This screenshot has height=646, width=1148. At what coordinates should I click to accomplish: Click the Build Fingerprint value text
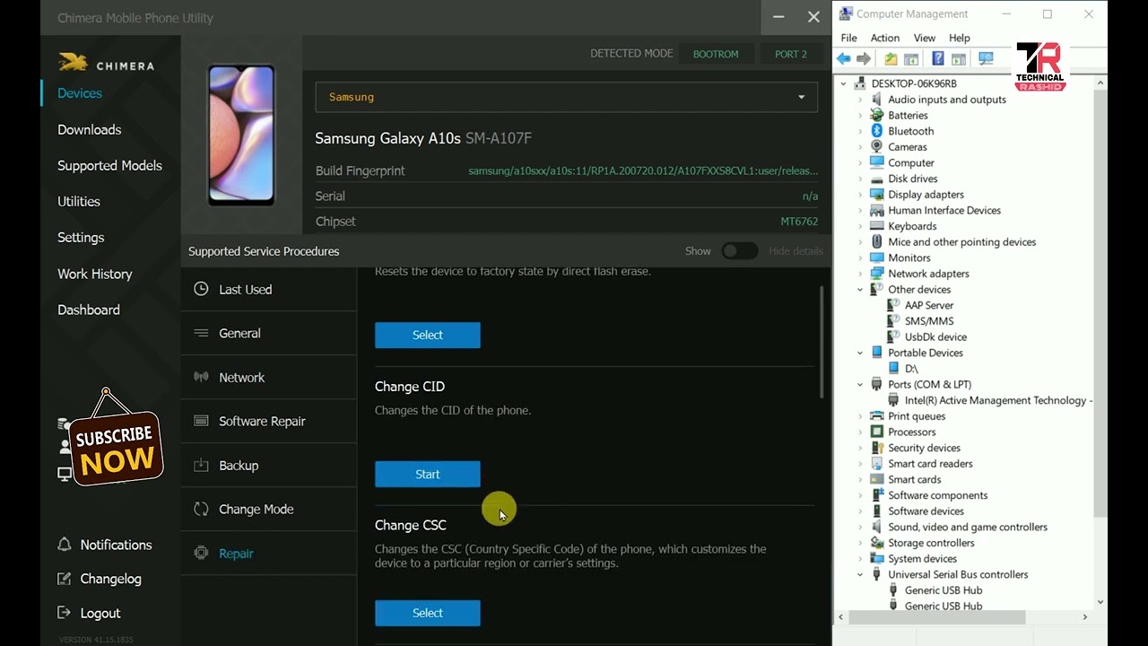coord(643,170)
